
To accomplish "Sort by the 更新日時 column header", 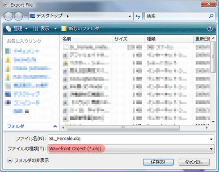I will [x=202, y=39].
